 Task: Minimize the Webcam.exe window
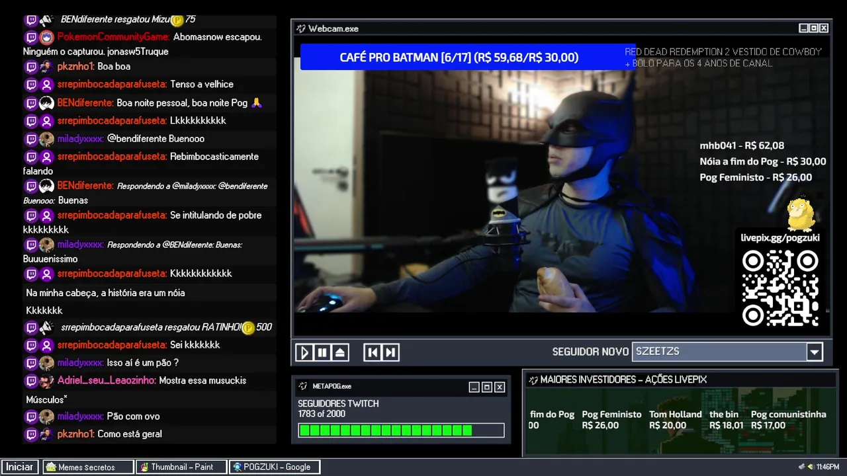coord(804,28)
